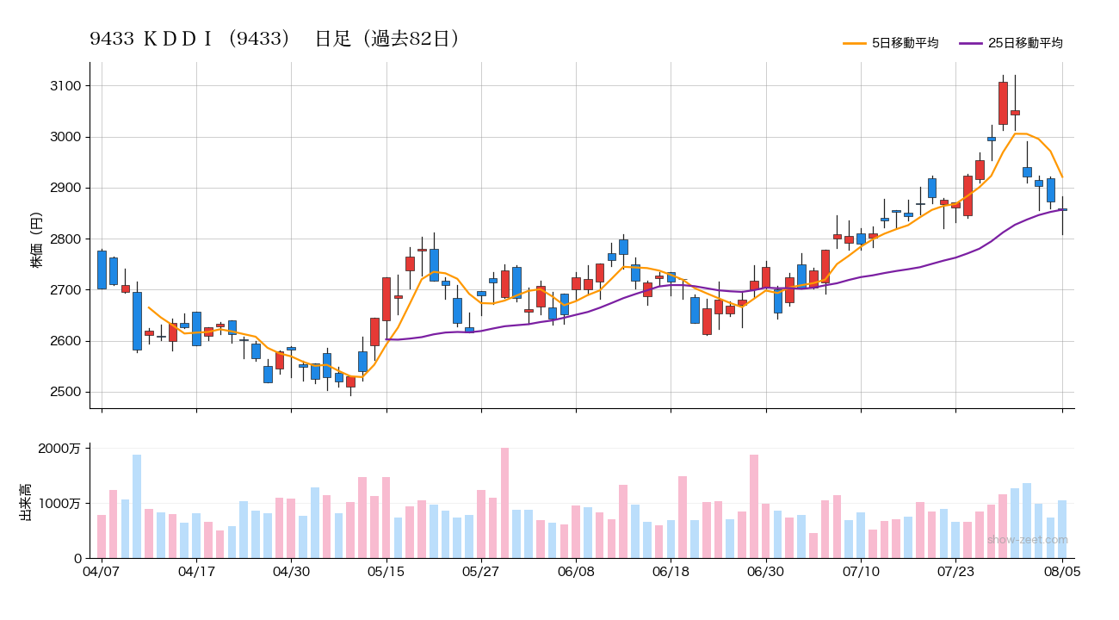Click the 05/27 date label
The height and width of the screenshot is (620, 1119).
[x=481, y=571]
